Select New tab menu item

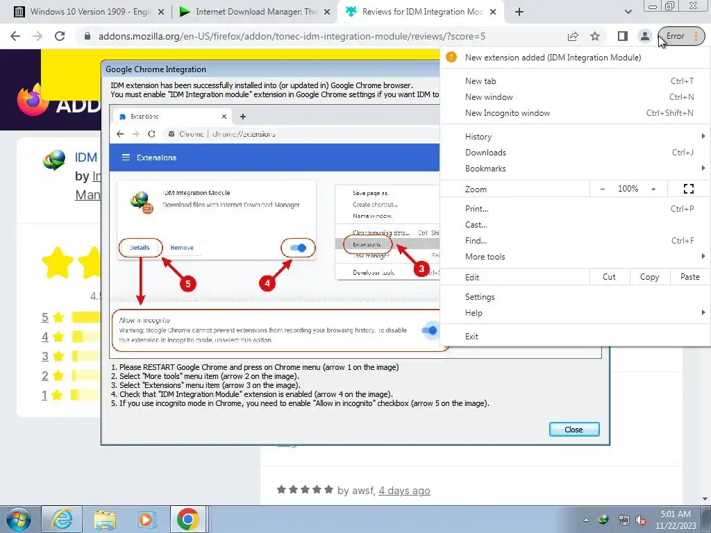tap(575, 81)
